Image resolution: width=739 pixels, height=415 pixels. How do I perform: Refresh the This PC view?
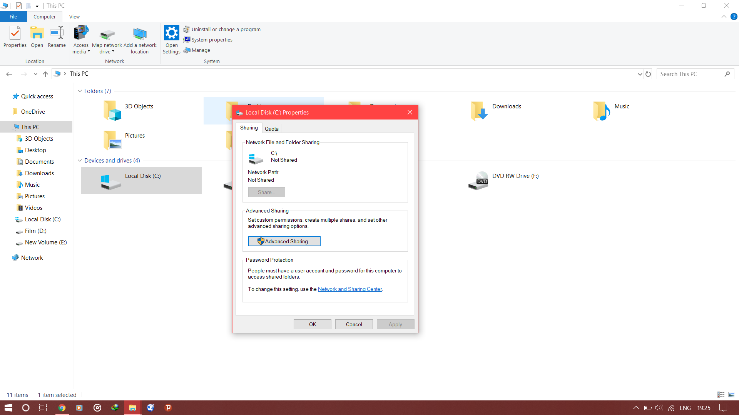(x=648, y=74)
